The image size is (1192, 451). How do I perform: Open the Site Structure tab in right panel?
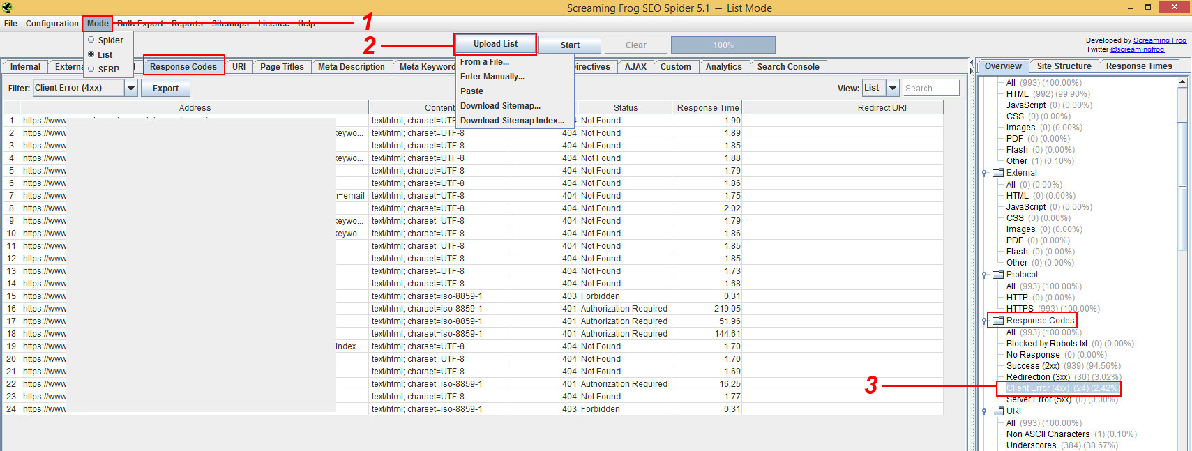click(x=1064, y=66)
